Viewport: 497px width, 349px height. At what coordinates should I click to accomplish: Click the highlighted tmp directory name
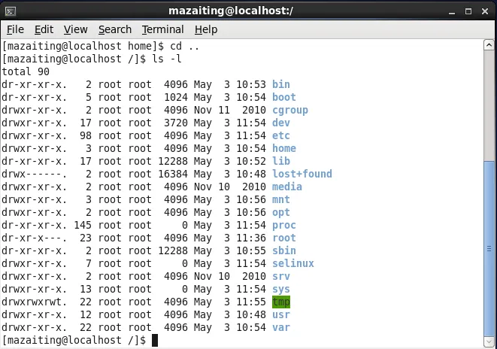[x=281, y=302]
